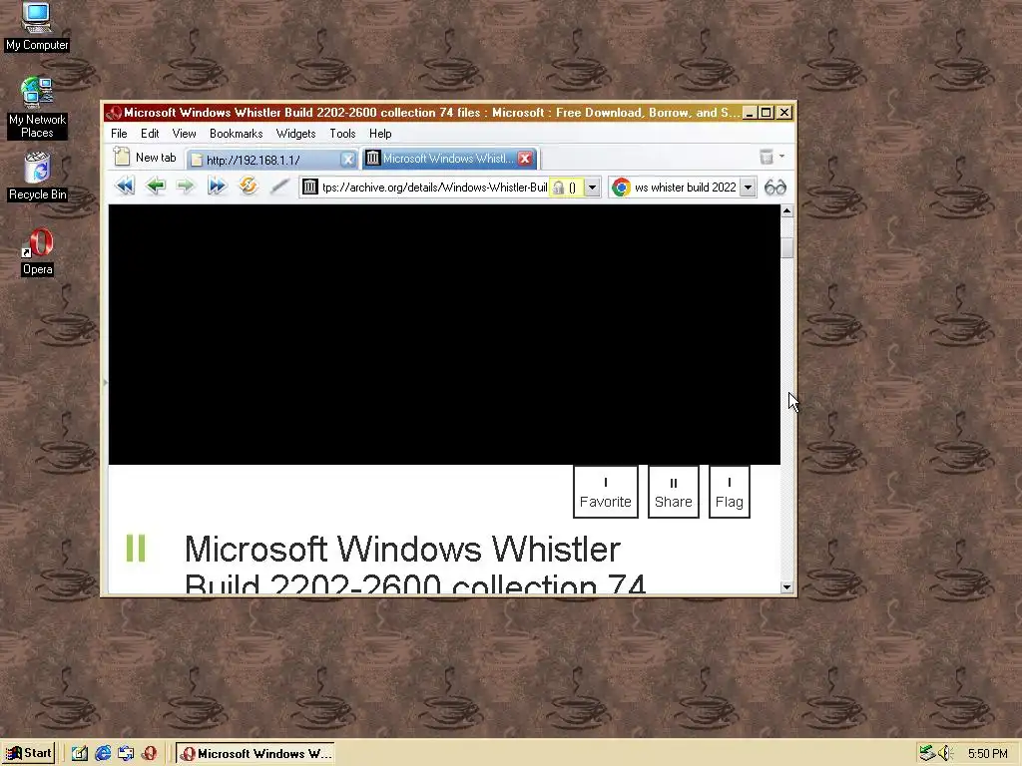The image size is (1022, 766).
Task: Open the closed tabs trash can
Action: click(x=766, y=157)
